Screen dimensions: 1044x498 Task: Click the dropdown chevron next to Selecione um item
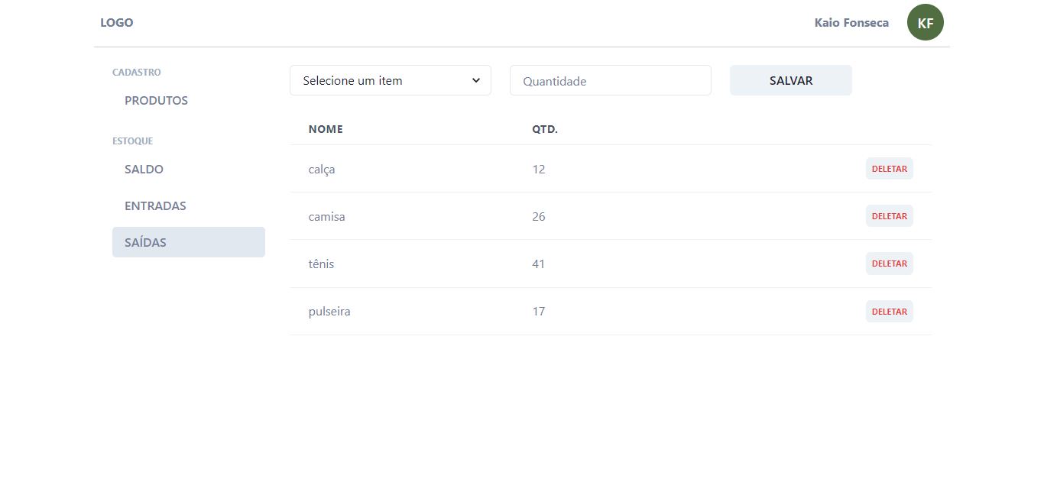[x=476, y=79]
